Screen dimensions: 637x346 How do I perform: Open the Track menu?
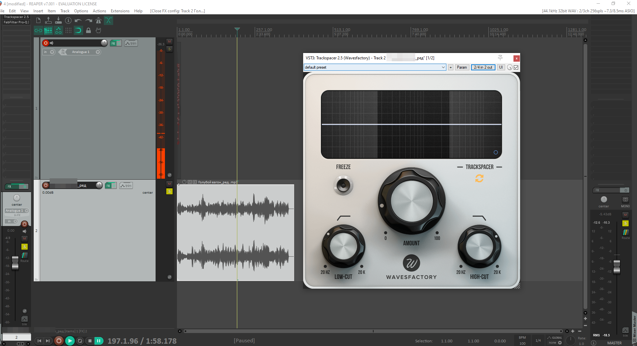coord(65,11)
